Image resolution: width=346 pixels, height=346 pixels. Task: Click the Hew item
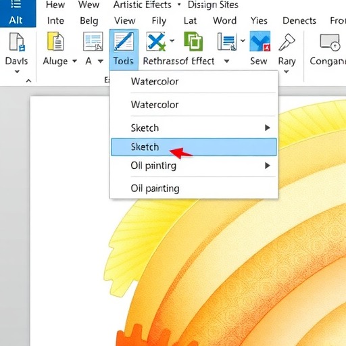pos(55,5)
